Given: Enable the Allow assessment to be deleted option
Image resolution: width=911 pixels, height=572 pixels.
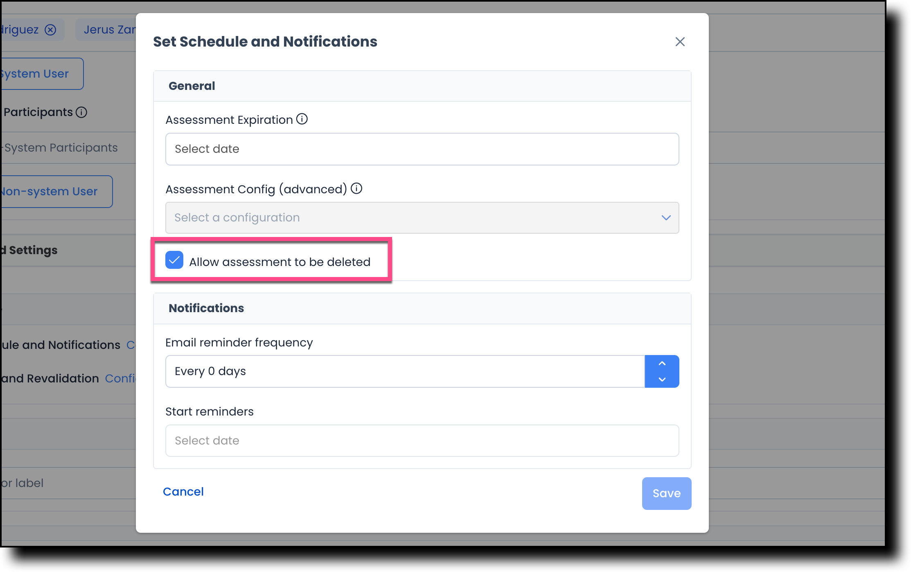Looking at the screenshot, I should [174, 260].
